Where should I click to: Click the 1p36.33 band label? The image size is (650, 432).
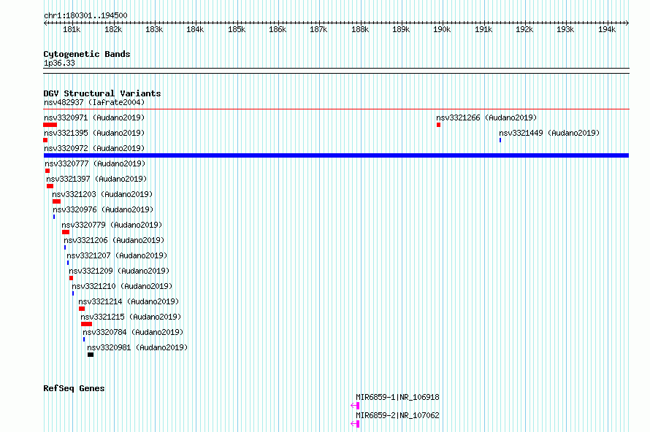click(59, 63)
